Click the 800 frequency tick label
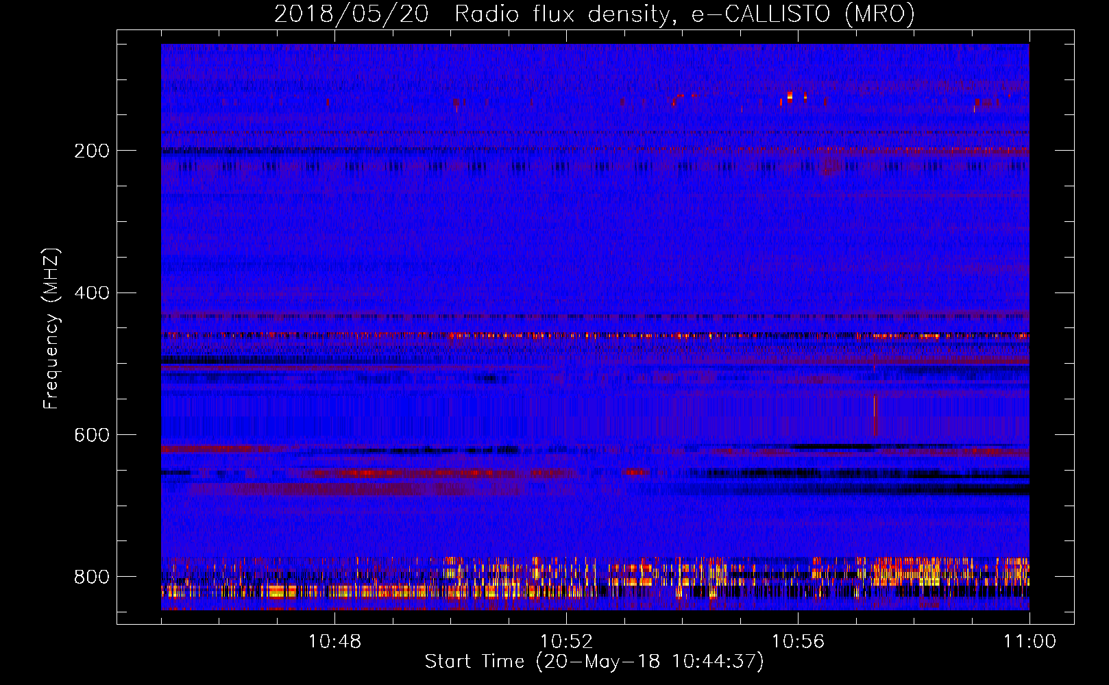Screen dimensions: 1109x685 [91, 577]
